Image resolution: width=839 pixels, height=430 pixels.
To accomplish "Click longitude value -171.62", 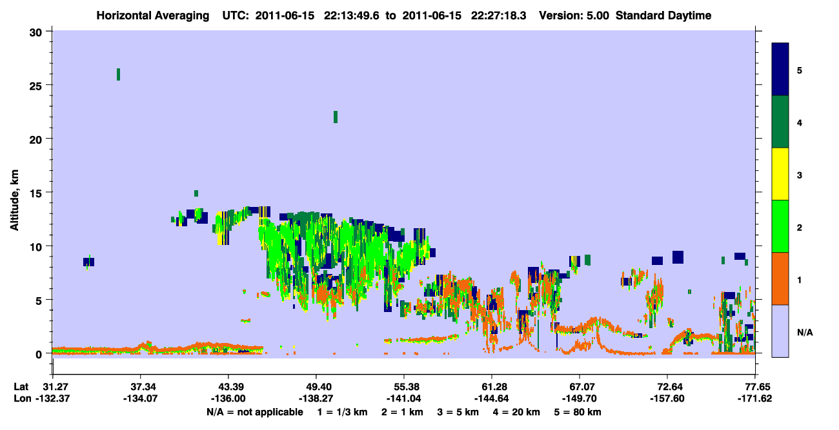I will click(x=755, y=398).
